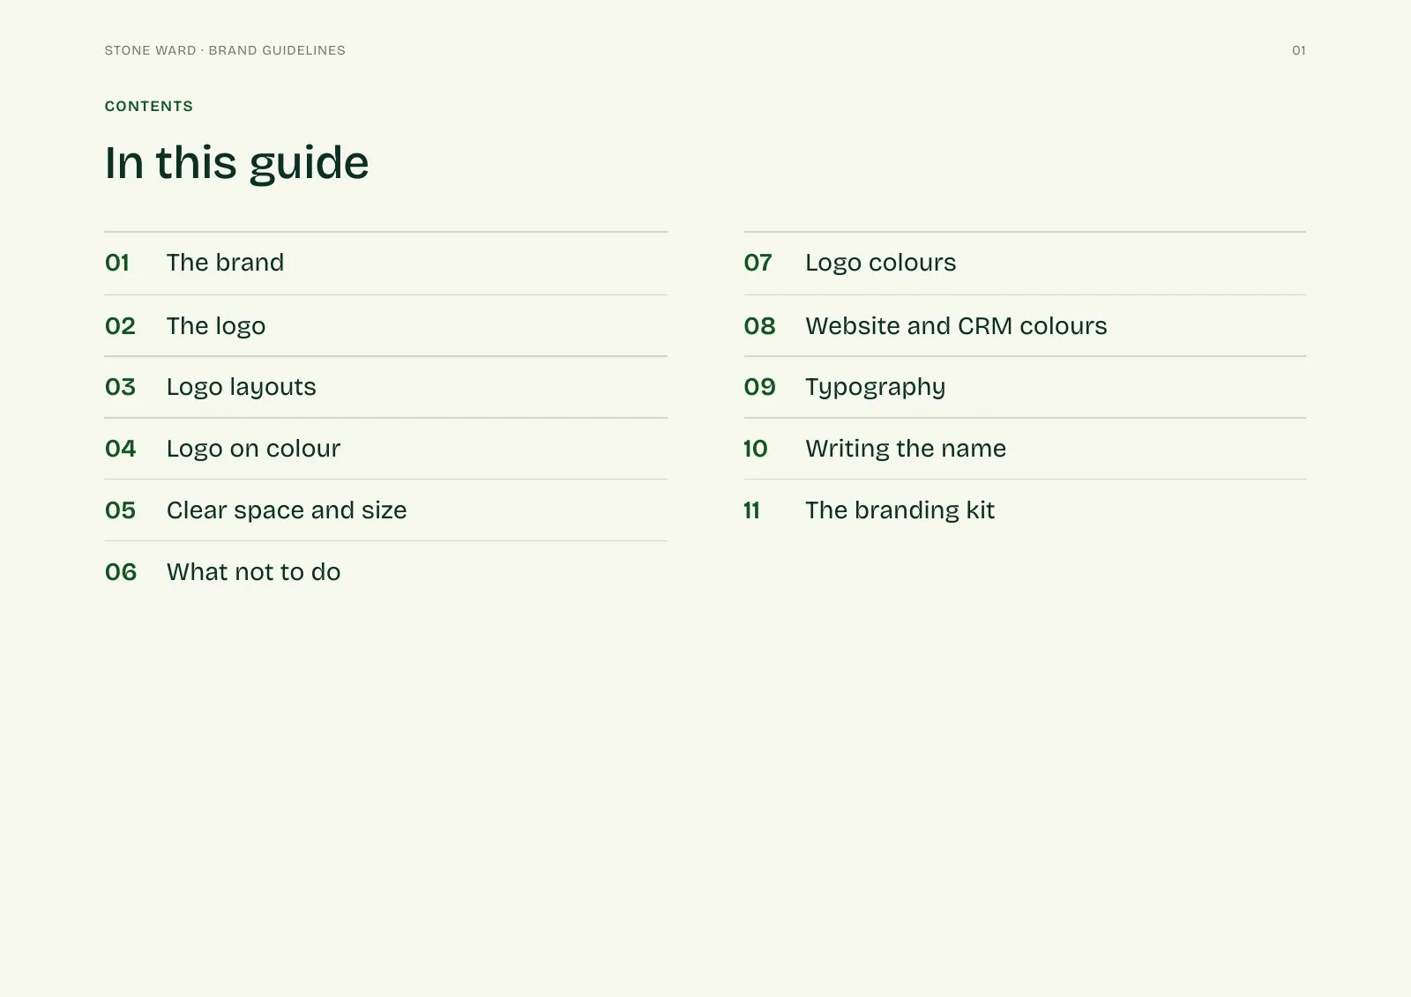1411x997 pixels.
Task: Click section number 07 in contents
Action: tap(758, 263)
